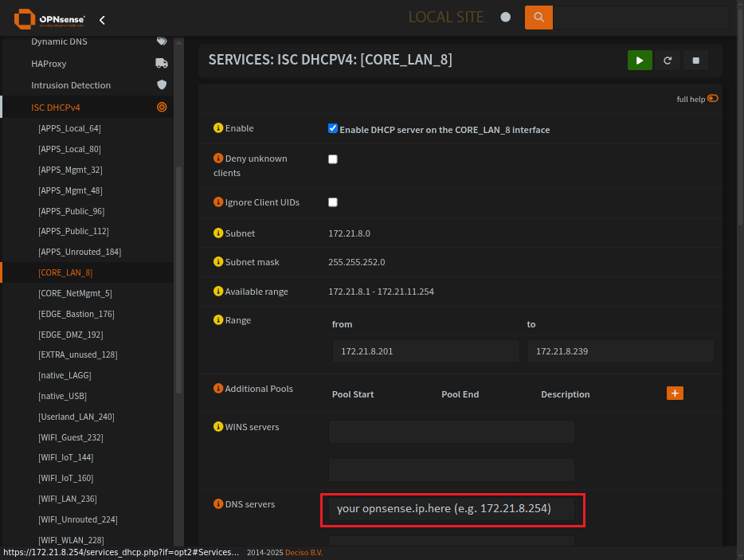Start the DHCP service with green play button

click(x=640, y=61)
